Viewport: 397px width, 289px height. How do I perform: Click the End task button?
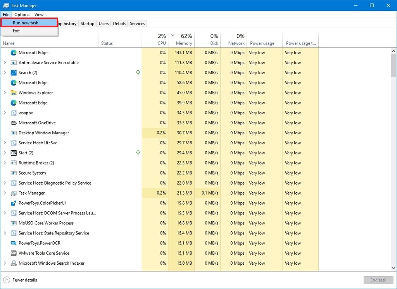click(x=378, y=280)
